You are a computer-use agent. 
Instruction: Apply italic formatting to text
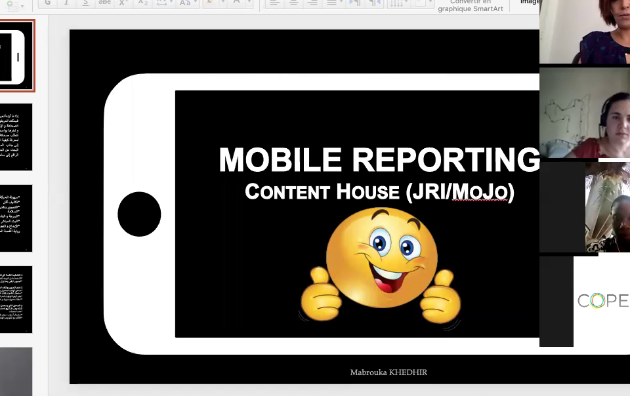click(x=66, y=3)
